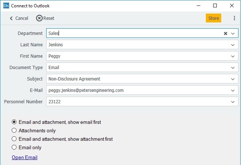Click the Open Email link
Image resolution: width=241 pixels, height=165 pixels.
(x=25, y=158)
